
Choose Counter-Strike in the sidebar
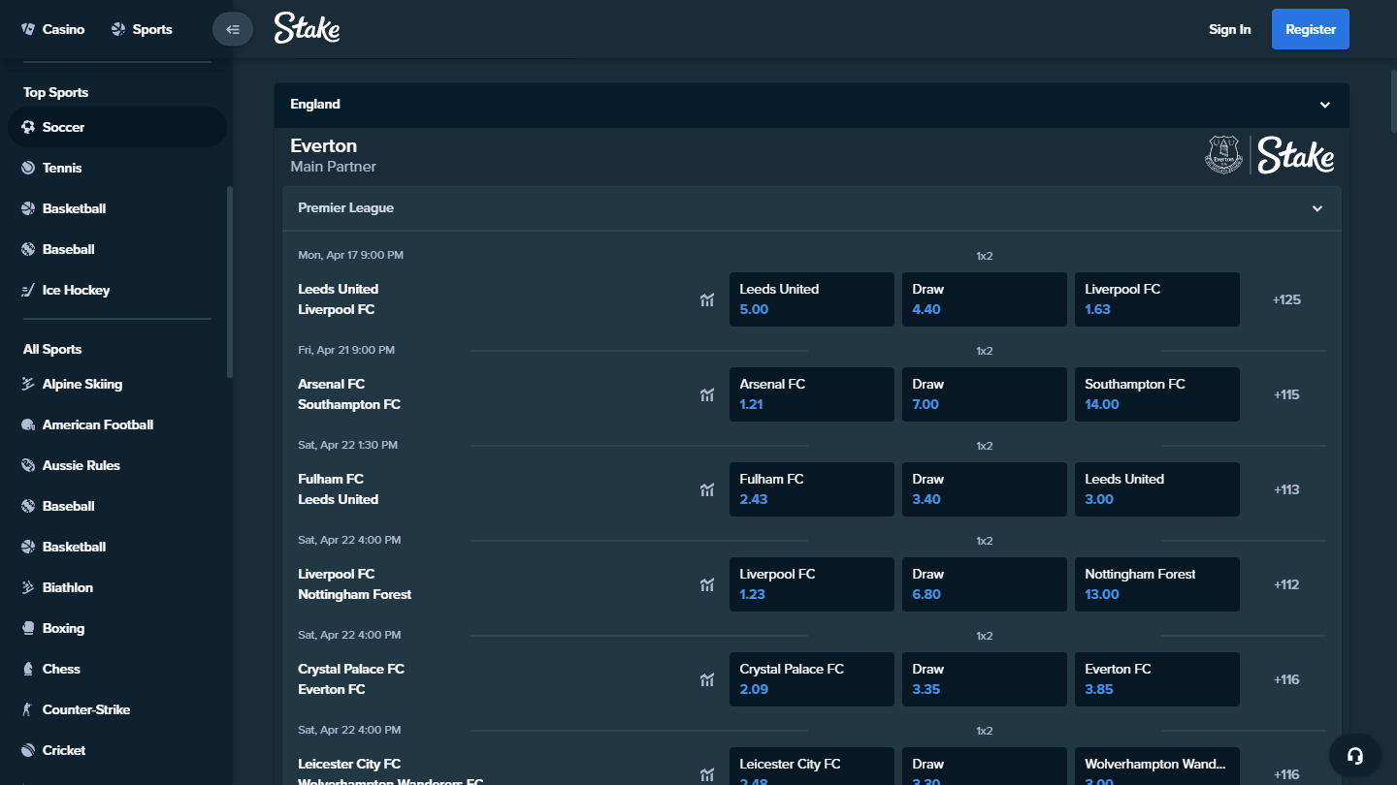pyautogui.click(x=85, y=709)
